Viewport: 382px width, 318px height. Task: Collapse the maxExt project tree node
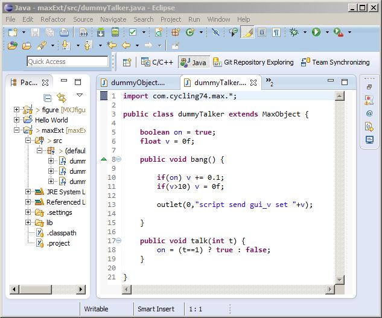coord(17,130)
